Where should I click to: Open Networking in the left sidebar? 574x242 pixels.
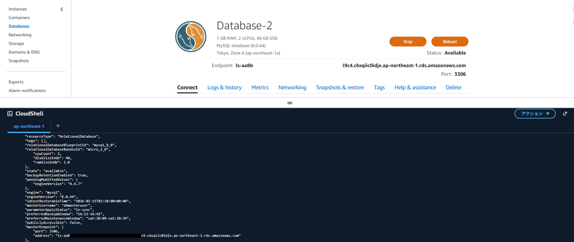(x=20, y=35)
